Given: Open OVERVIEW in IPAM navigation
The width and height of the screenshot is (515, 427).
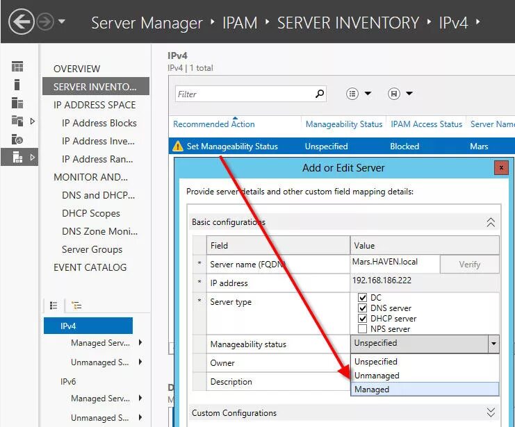Looking at the screenshot, I should pyautogui.click(x=77, y=69).
